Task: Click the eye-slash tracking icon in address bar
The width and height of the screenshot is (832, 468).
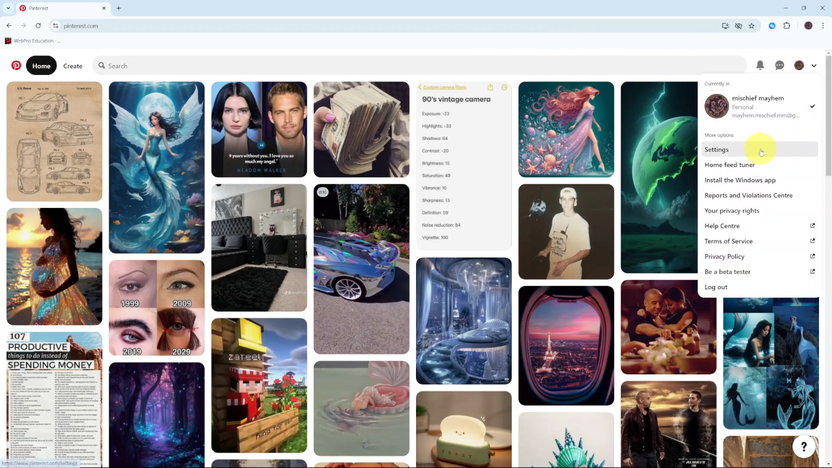Action: pos(738,25)
